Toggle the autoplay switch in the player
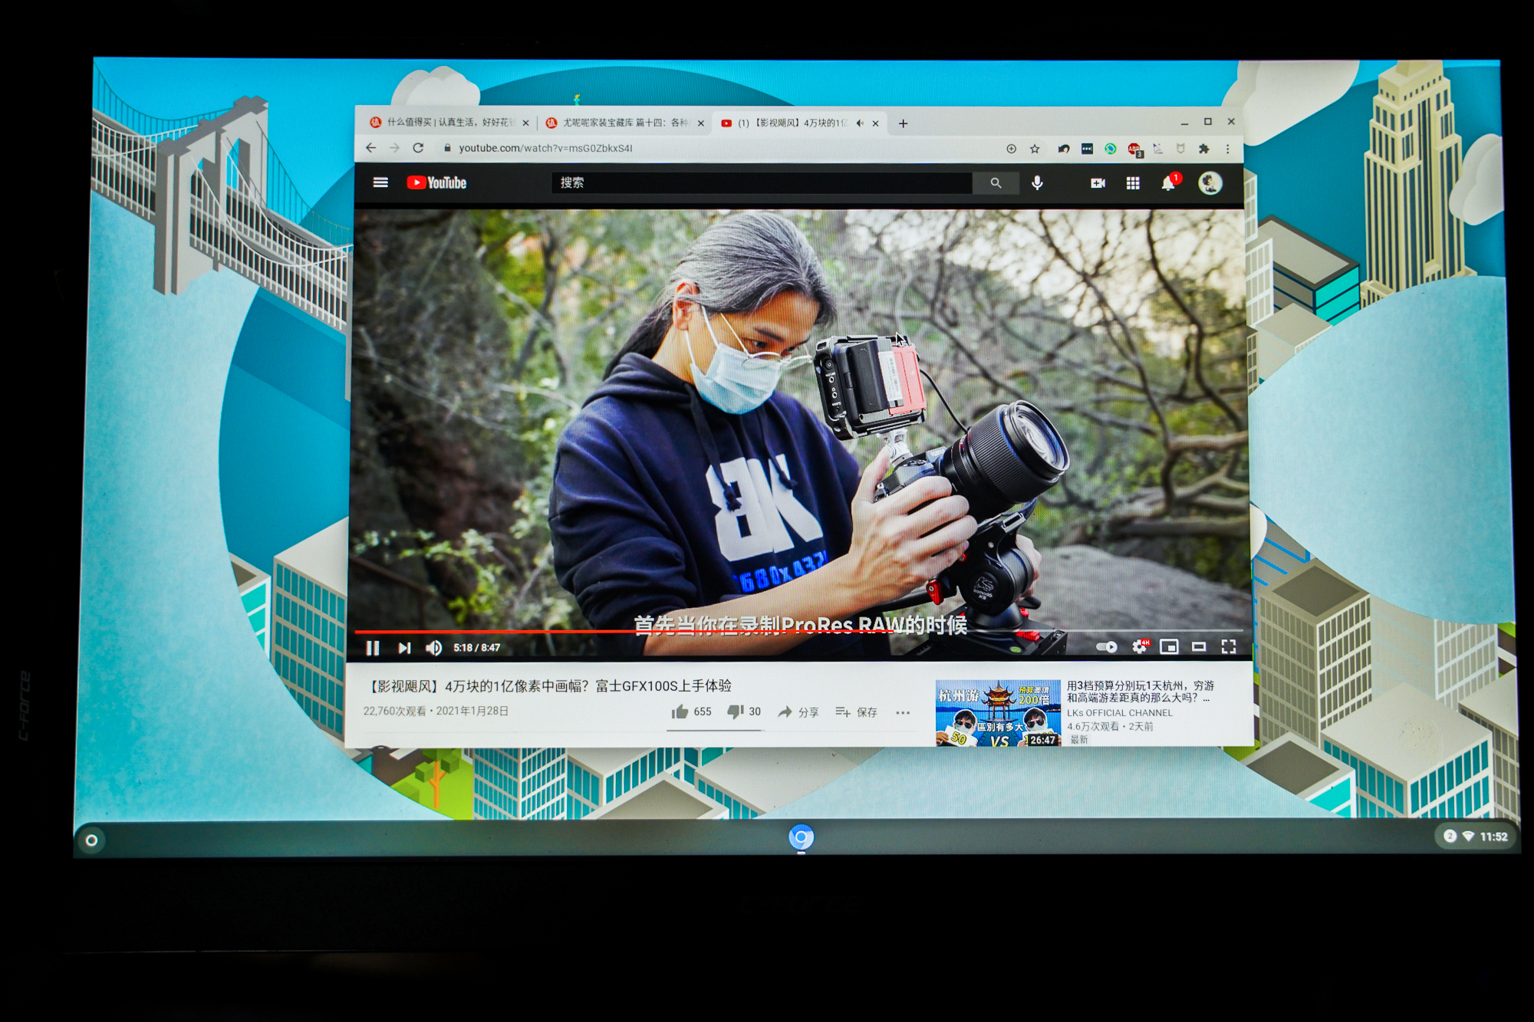This screenshot has height=1022, width=1534. [x=1106, y=647]
